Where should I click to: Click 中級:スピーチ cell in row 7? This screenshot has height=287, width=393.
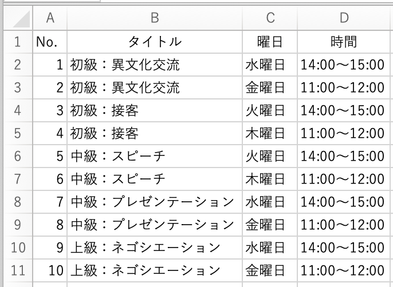tap(155, 179)
